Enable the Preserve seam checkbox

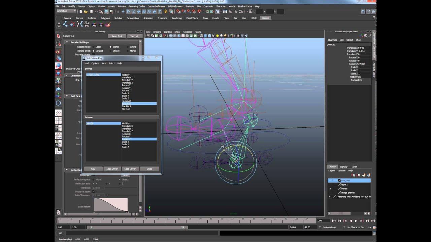click(94, 192)
